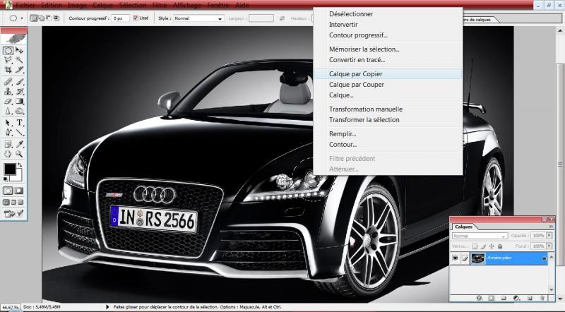Switch to Quick Mask mode
The width and height of the screenshot is (565, 312).
tap(20, 191)
